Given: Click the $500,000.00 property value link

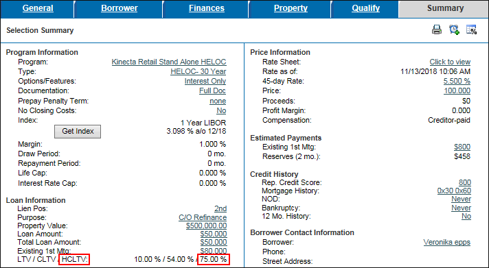Looking at the screenshot, I should pyautogui.click(x=207, y=226).
